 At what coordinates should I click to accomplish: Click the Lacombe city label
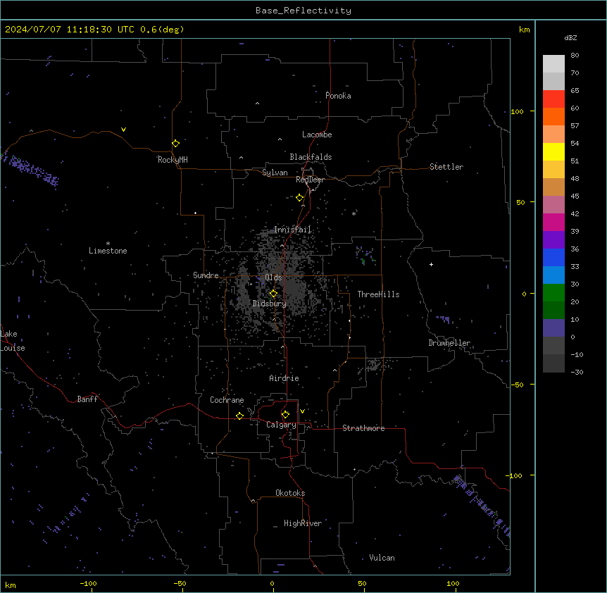coord(317,135)
